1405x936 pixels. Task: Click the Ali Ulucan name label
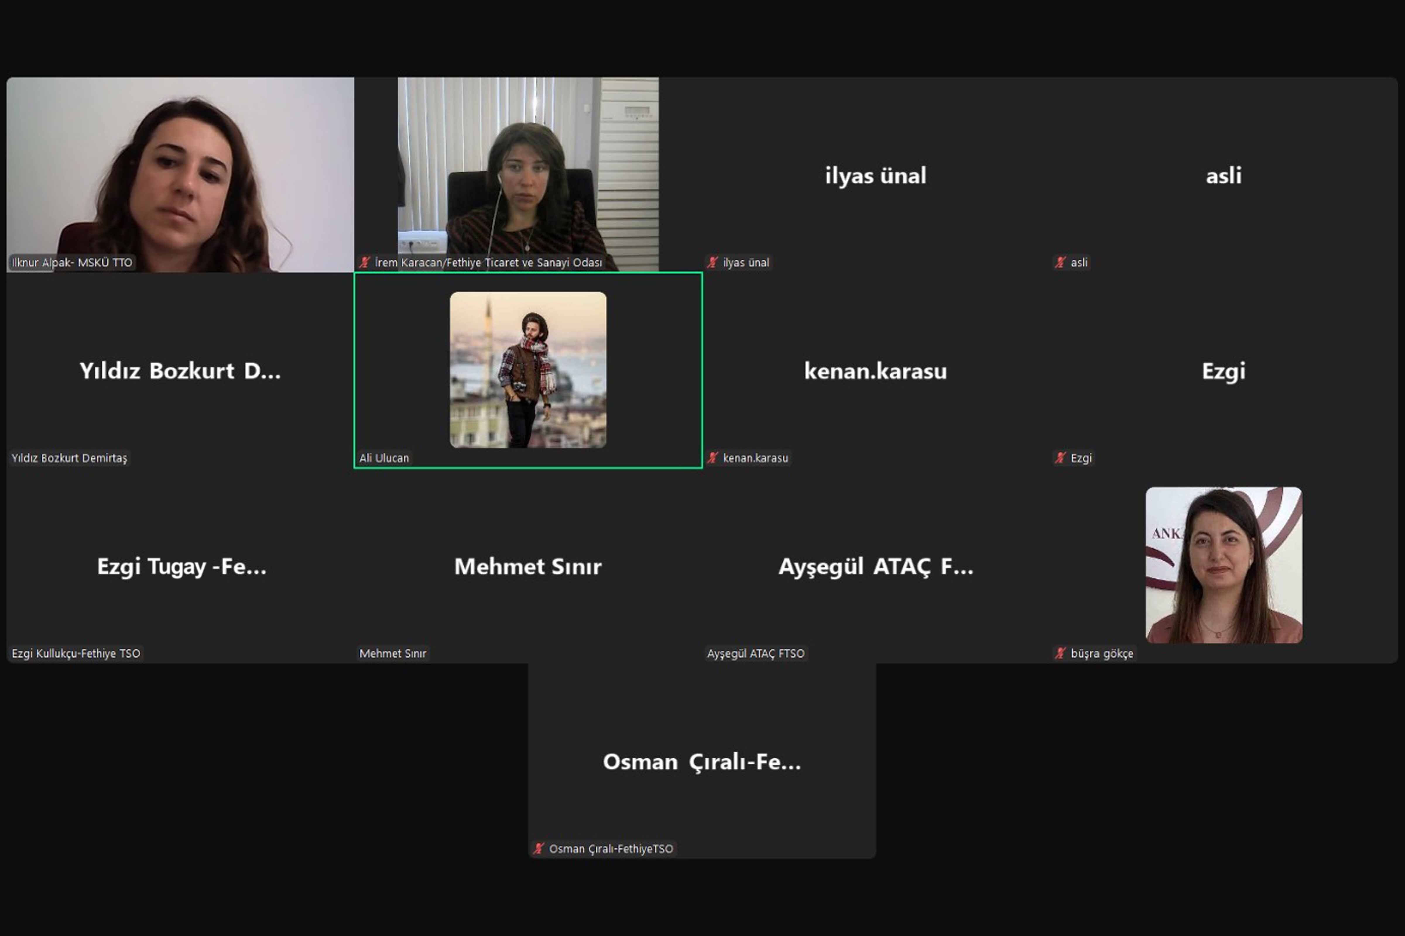click(384, 458)
